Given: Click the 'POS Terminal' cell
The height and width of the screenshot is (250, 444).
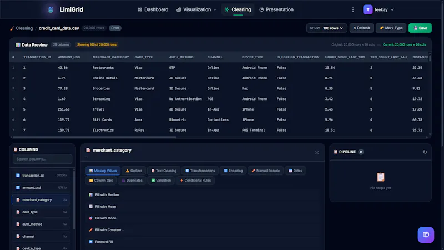Looking at the screenshot, I should coord(254,131).
